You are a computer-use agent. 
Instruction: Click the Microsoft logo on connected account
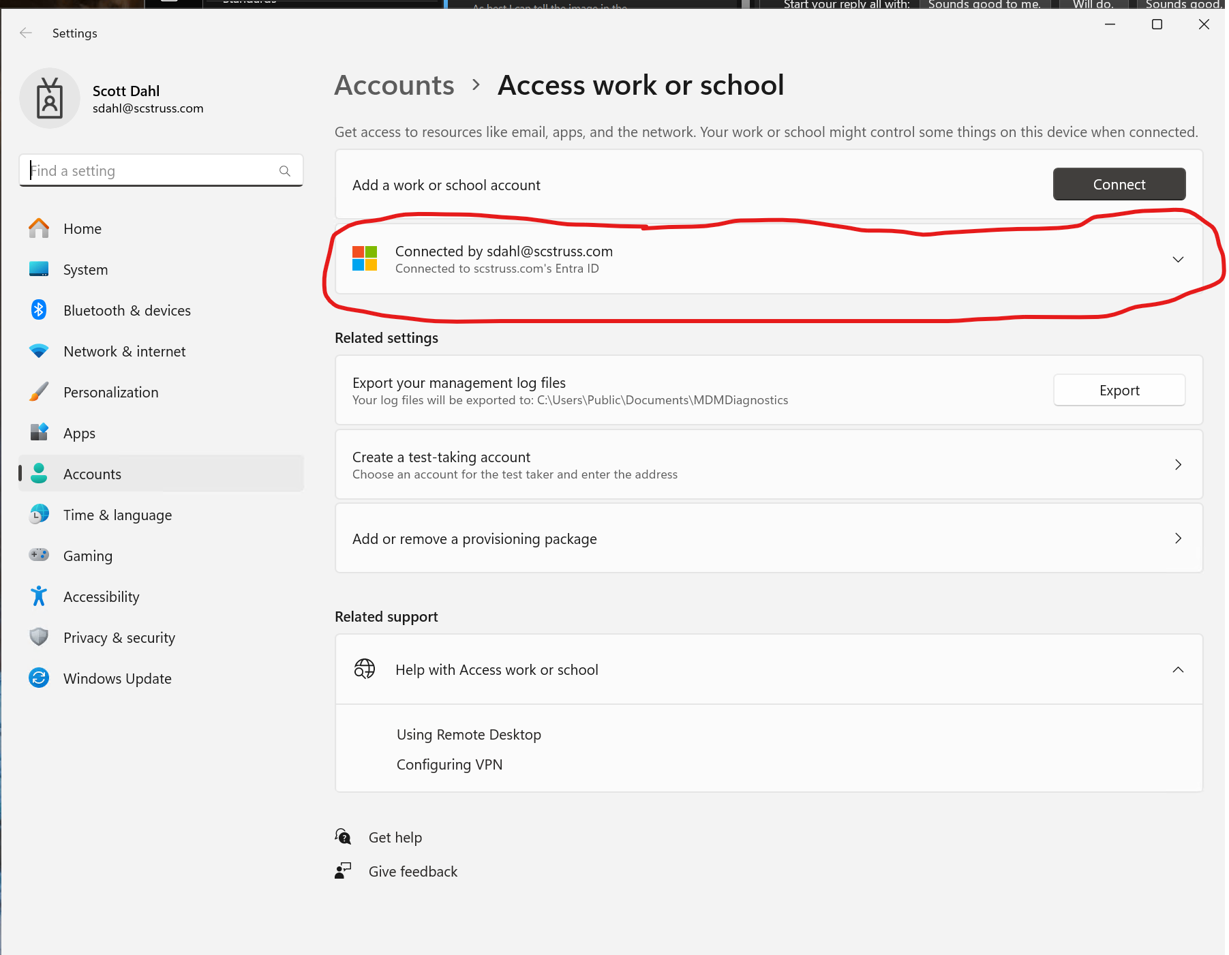(x=365, y=259)
